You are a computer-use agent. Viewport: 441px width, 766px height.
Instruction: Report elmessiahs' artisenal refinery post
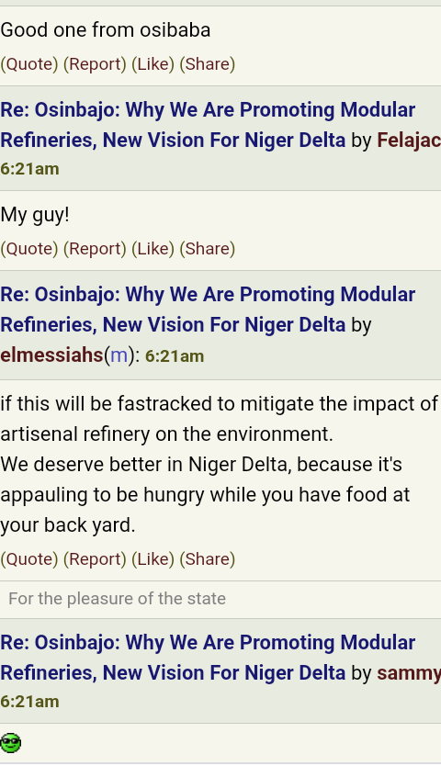click(x=95, y=558)
